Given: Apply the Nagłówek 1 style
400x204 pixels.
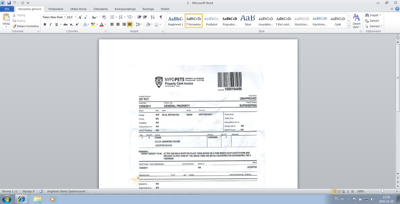Looking at the screenshot, I should pyautogui.click(x=175, y=21).
